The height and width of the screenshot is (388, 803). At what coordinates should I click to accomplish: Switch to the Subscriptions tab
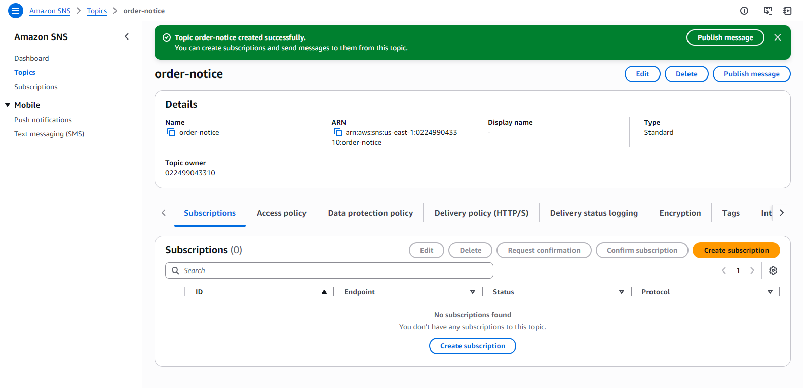pos(210,213)
